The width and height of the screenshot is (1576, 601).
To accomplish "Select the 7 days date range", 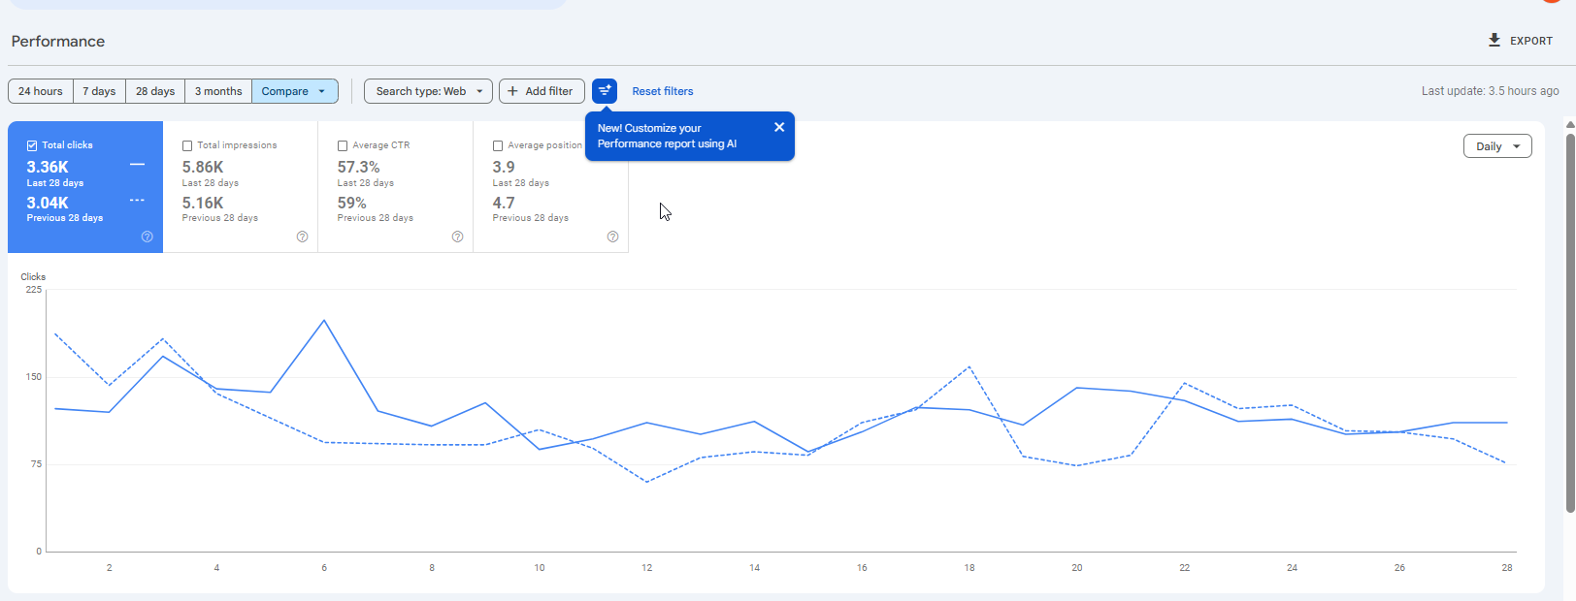I will [x=99, y=91].
